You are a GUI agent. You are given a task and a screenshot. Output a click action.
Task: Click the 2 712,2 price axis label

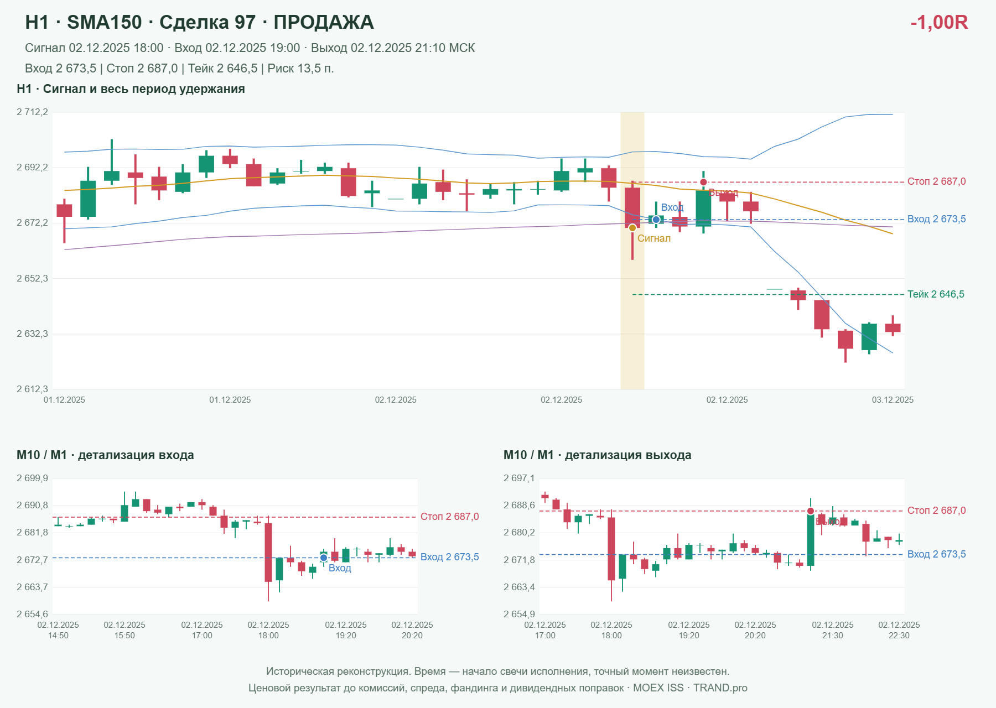[x=32, y=112]
